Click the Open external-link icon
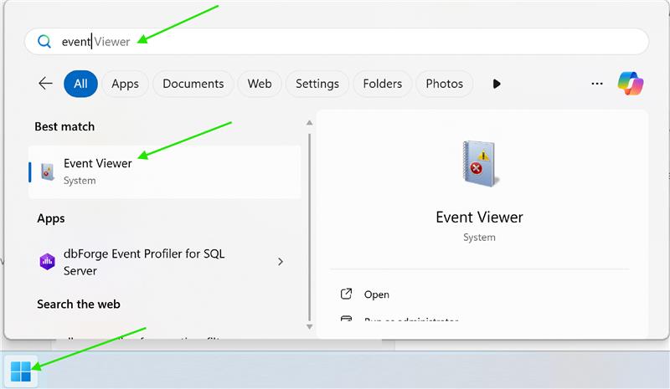The width and height of the screenshot is (670, 389). (x=346, y=294)
